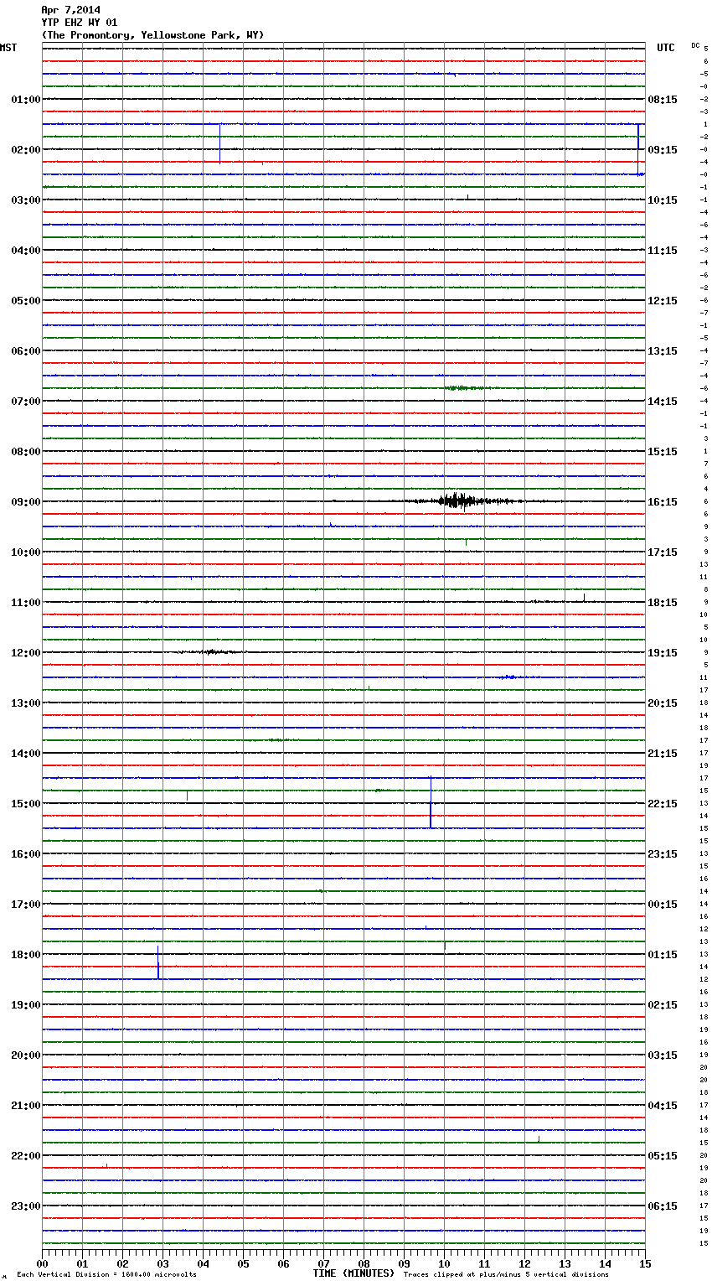
Task: Click the '12:15' UTC time label
Action: click(x=663, y=301)
